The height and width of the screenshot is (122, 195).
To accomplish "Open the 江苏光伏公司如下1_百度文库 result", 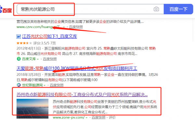I will pos(49,36).
